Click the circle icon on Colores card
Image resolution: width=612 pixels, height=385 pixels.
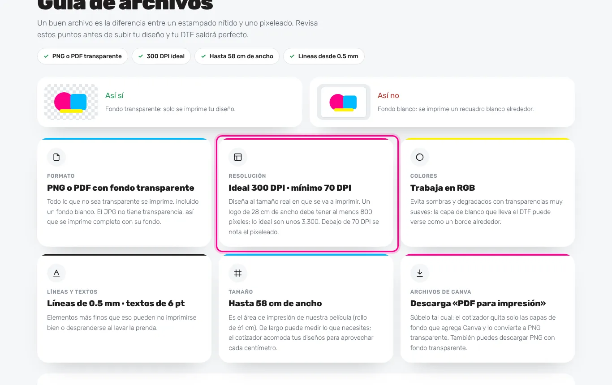point(420,157)
